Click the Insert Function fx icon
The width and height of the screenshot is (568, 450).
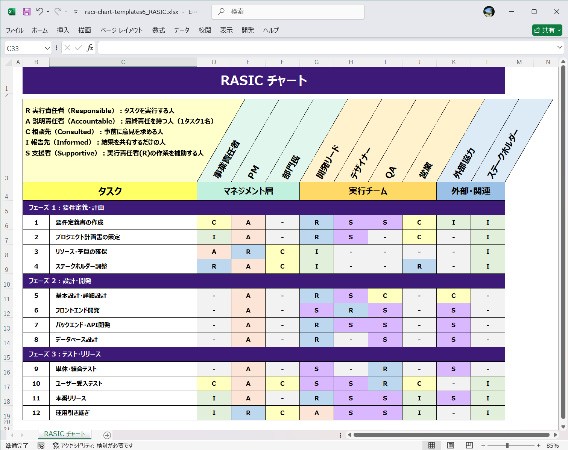(90, 48)
